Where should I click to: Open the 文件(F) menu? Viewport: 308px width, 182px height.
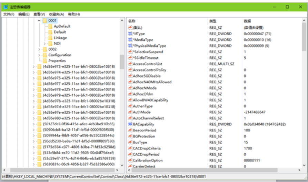(9, 14)
